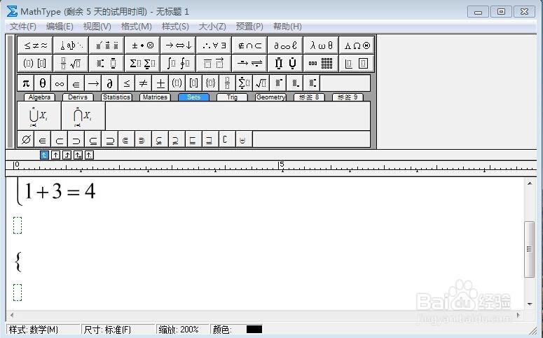Open the set theory symbols ∉∩⊂ palette
The image size is (543, 338).
[249, 45]
